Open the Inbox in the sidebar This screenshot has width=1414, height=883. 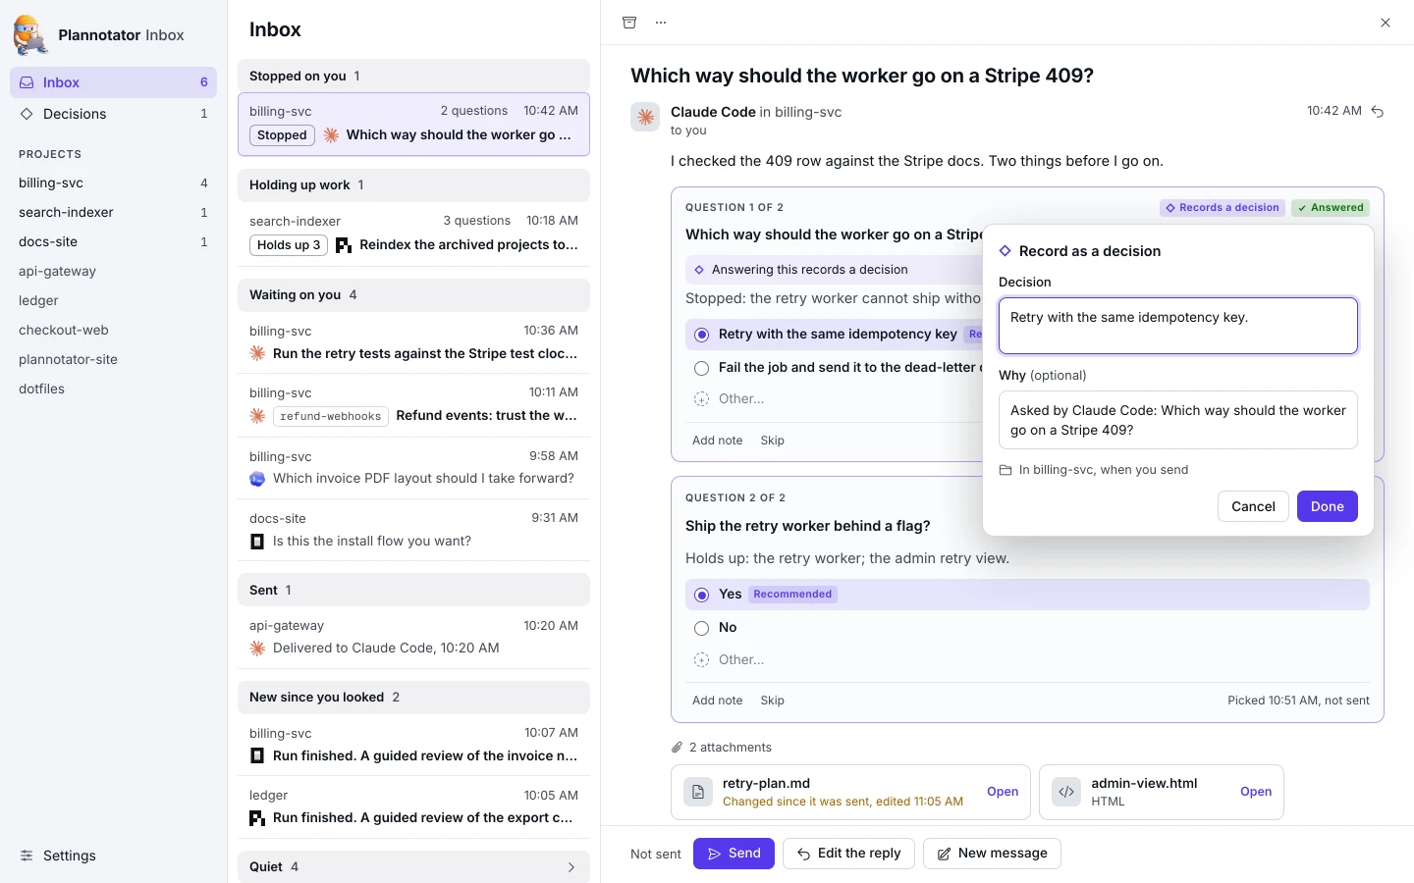[x=114, y=82]
